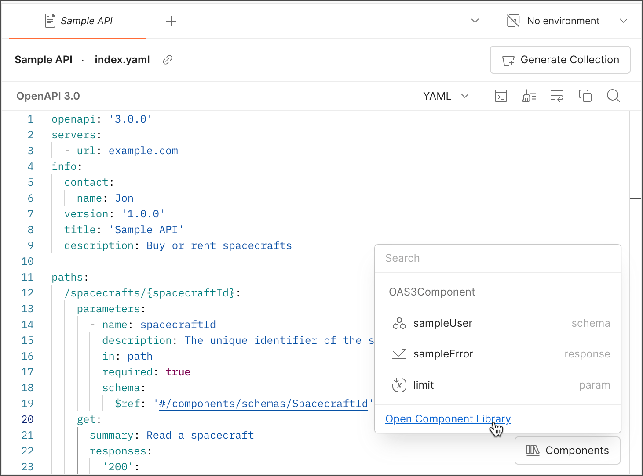The image size is (643, 476).
Task: Expand the YAML format dropdown
Action: pyautogui.click(x=446, y=96)
